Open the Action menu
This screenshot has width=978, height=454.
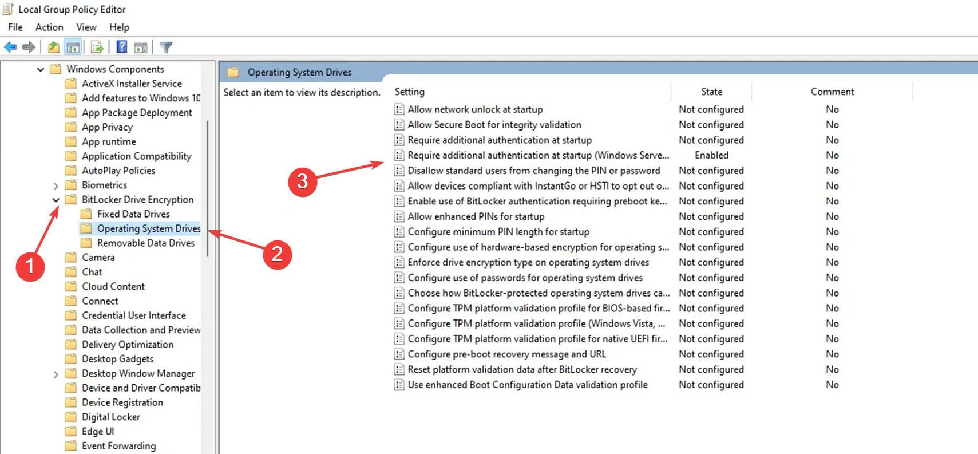coord(49,27)
